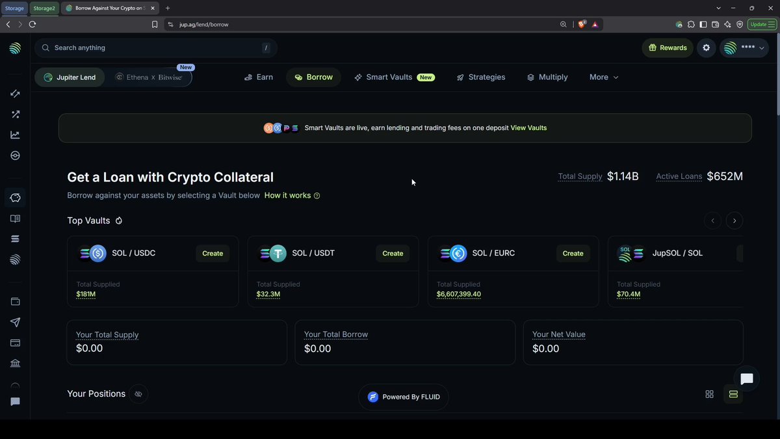Open the Multiply tab
This screenshot has width=780, height=439.
coord(547,77)
